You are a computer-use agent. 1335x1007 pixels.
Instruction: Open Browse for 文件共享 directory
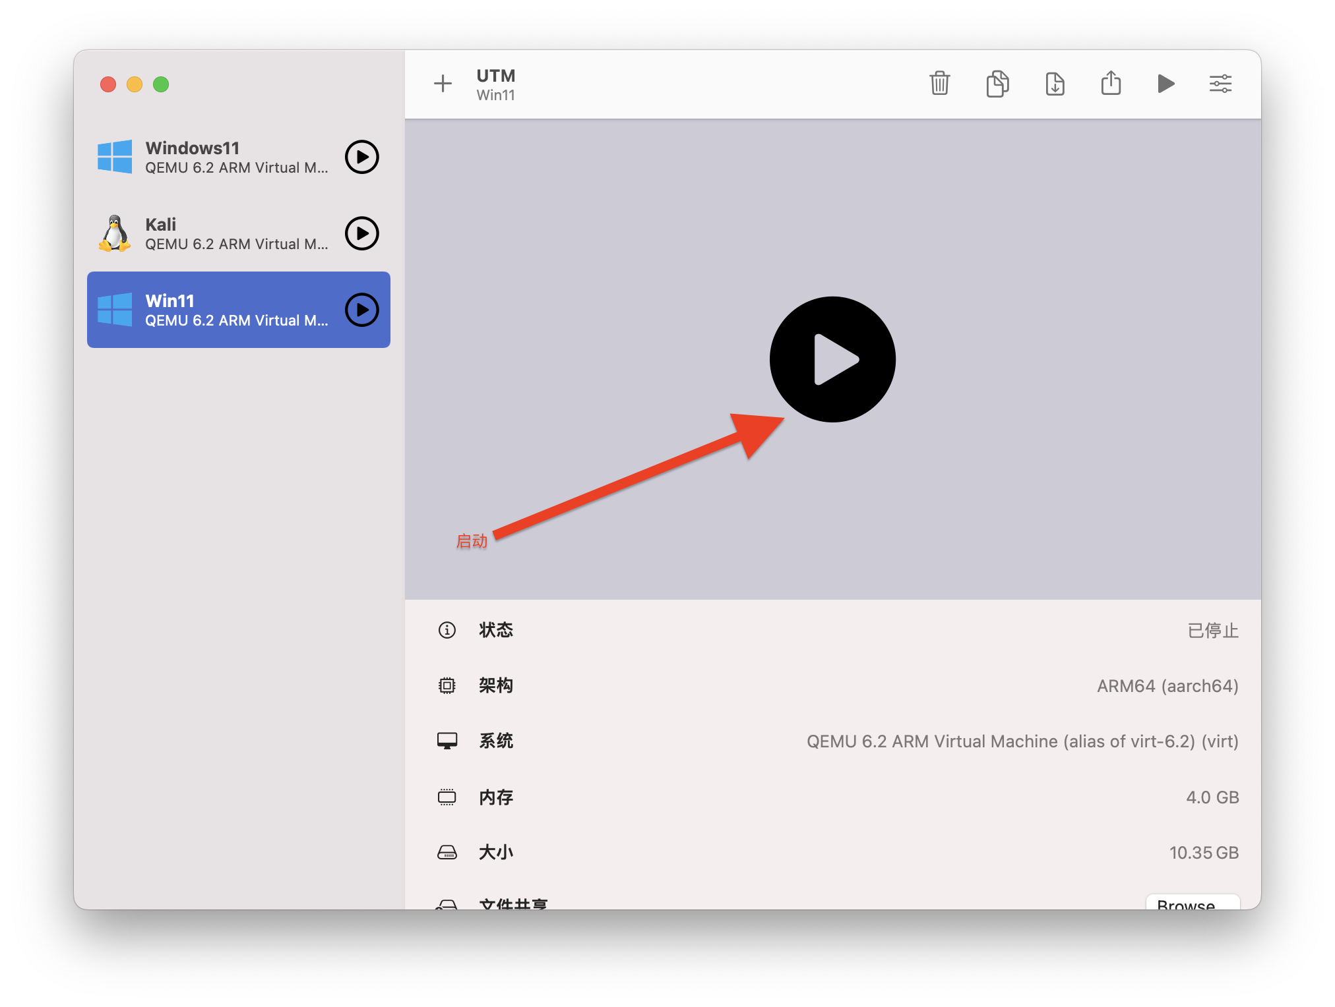[1193, 906]
